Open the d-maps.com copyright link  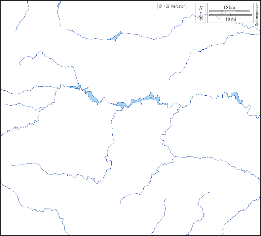(x=257, y=15)
